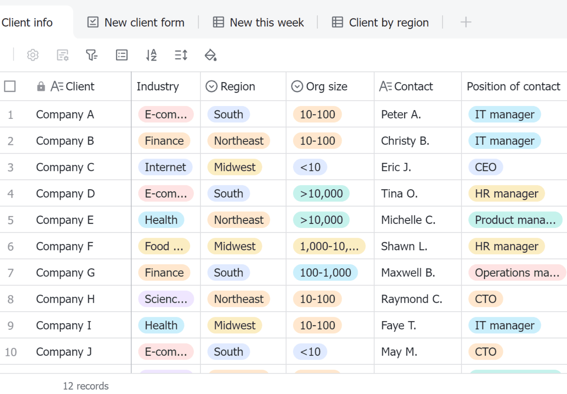Viewport: 567px width, 394px height.
Task: Open view settings gear icon
Action: (x=33, y=55)
